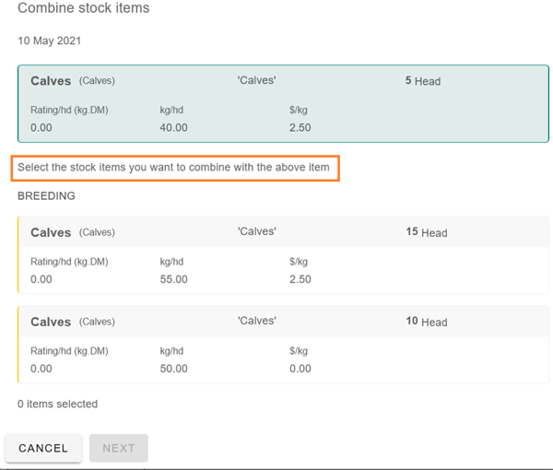
Task: Click the NEXT button
Action: (119, 448)
